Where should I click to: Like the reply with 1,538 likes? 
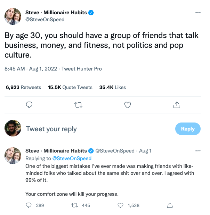coord(120,205)
